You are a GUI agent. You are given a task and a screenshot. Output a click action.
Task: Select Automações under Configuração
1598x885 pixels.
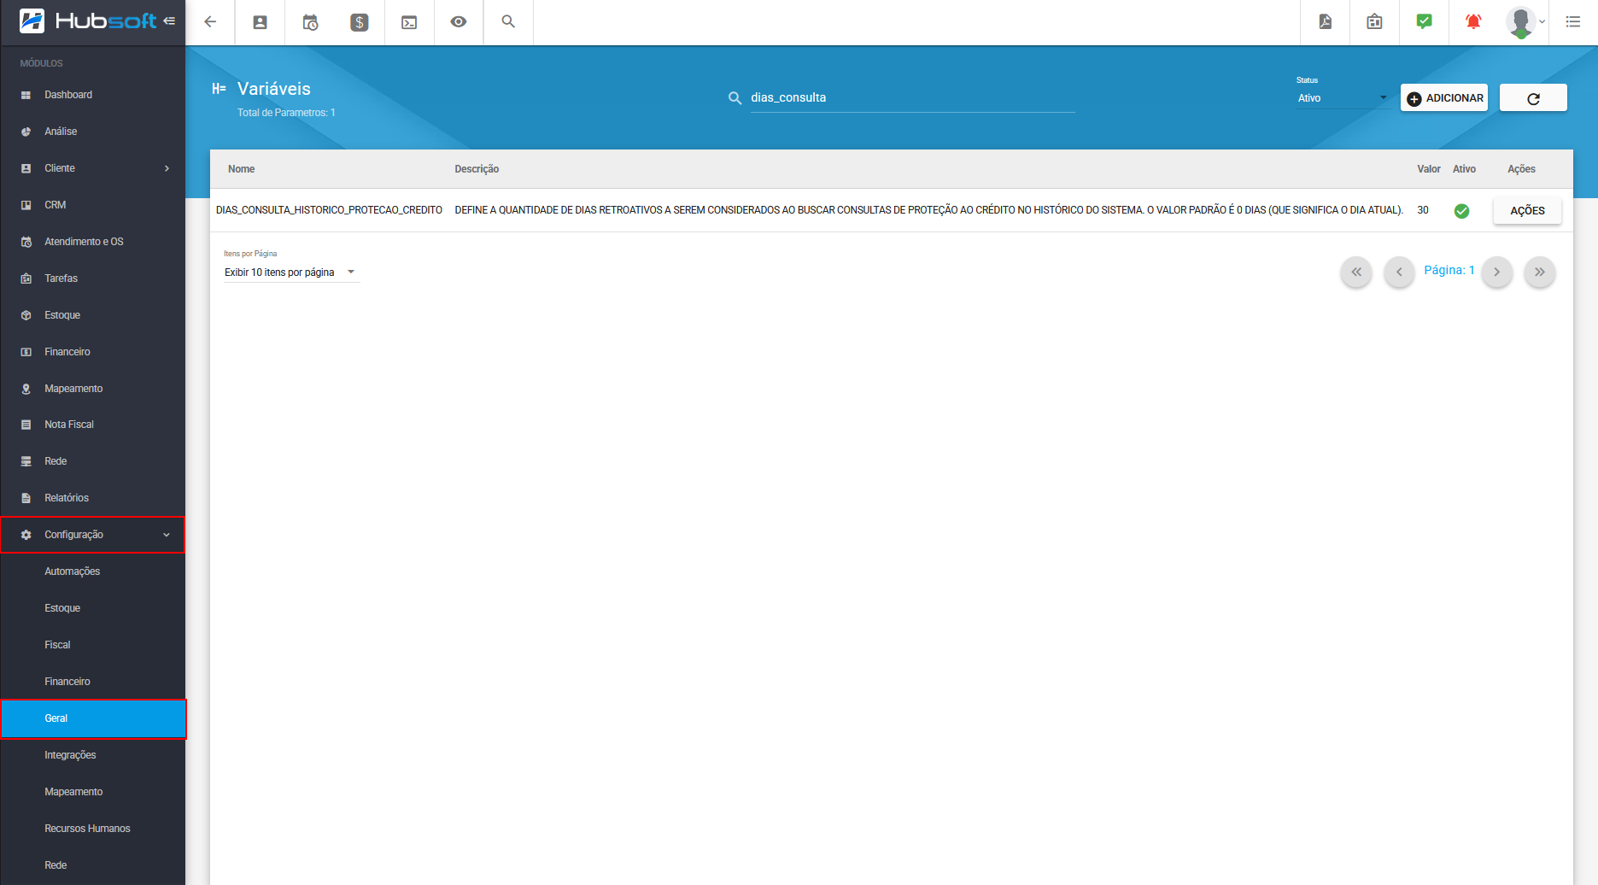(x=92, y=571)
